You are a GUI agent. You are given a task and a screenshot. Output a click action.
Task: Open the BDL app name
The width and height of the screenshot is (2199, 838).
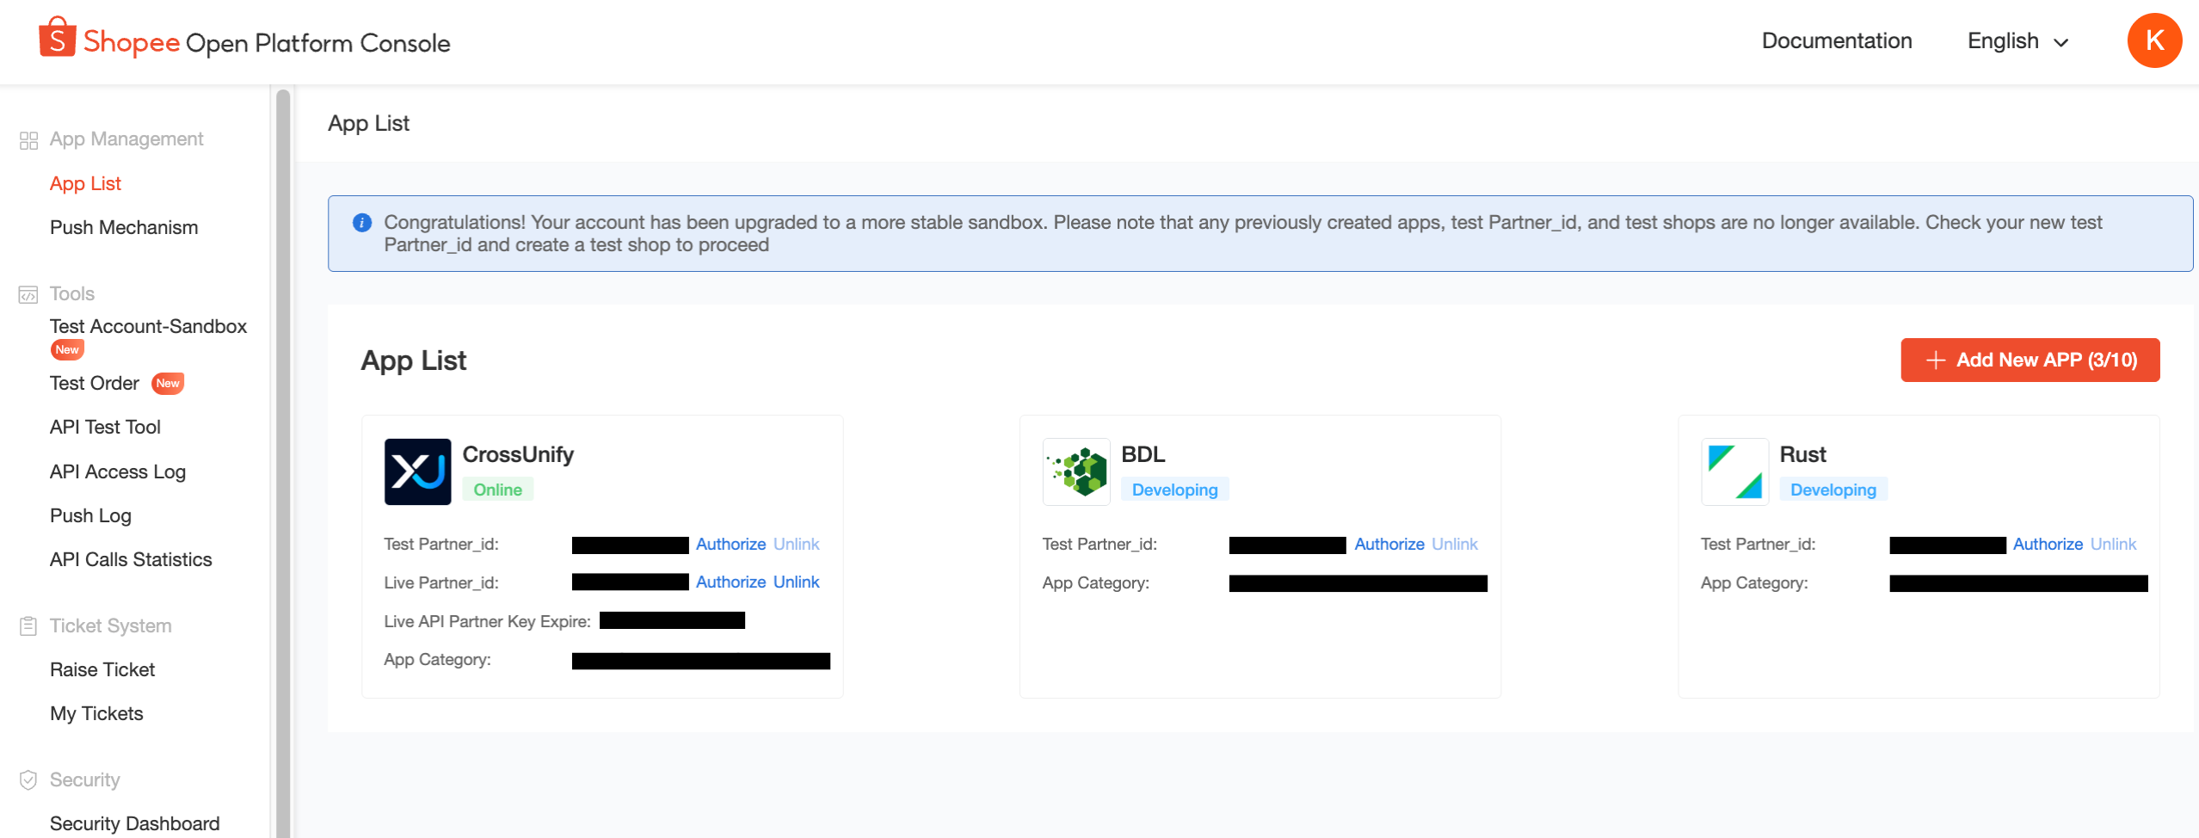pos(1143,454)
